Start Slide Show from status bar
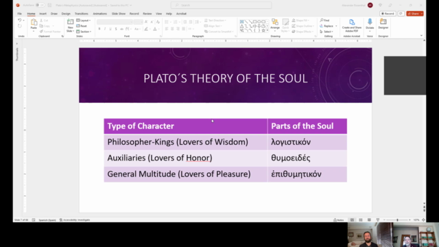Image resolution: width=439 pixels, height=247 pixels. pos(378,220)
